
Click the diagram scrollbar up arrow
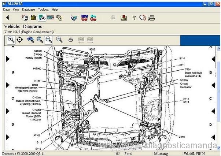point(218,48)
